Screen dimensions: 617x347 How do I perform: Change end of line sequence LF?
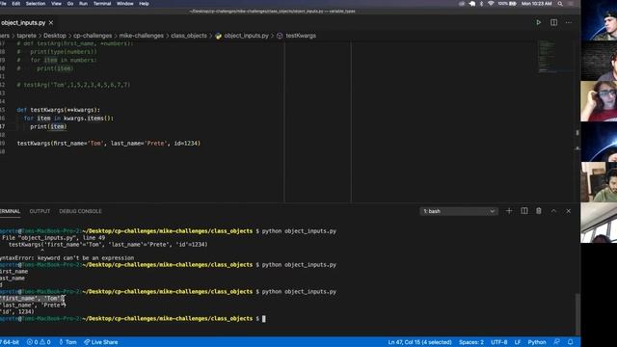(518, 342)
